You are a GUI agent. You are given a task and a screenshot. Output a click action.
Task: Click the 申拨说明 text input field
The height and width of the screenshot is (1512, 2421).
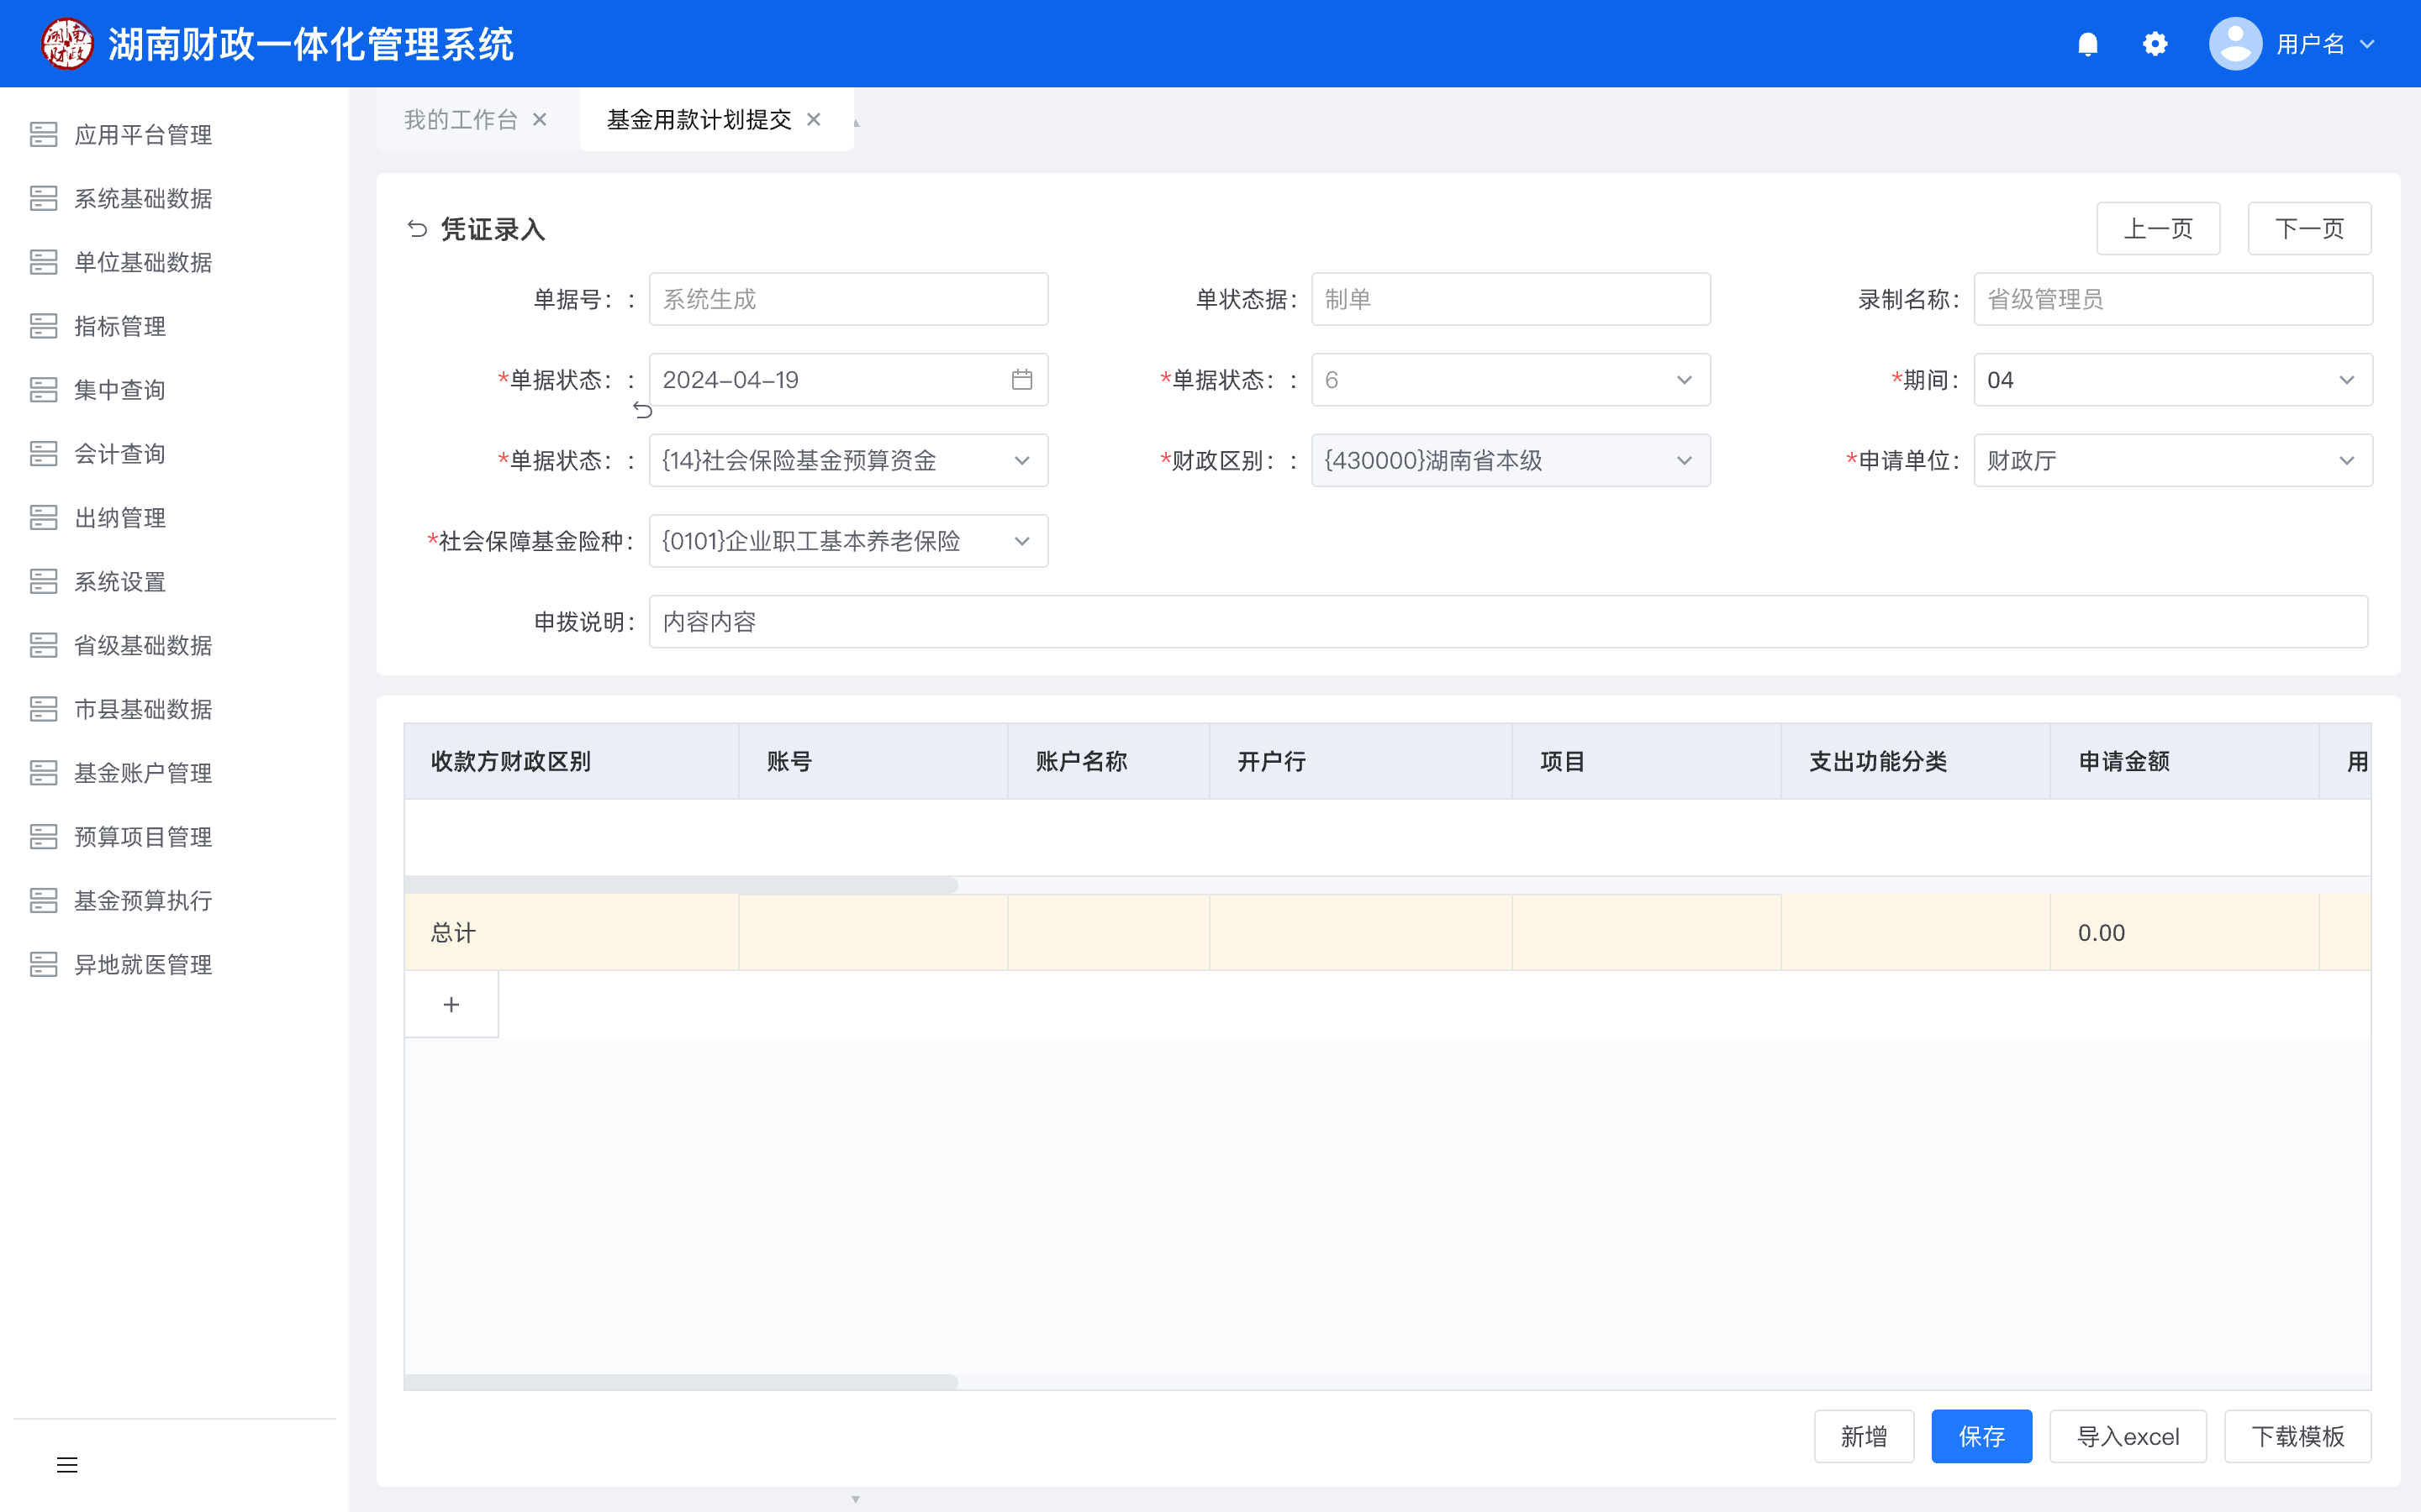pos(1507,622)
